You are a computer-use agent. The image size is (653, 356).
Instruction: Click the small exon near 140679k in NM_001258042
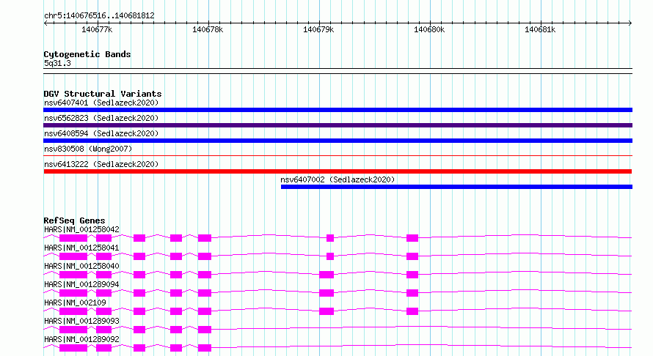pyautogui.click(x=330, y=238)
